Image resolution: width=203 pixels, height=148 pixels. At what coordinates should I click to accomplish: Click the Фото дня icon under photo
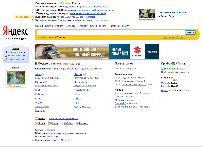click(x=10, y=86)
